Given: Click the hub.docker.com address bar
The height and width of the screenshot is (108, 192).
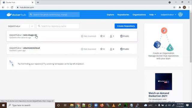Looking at the screenshot, I should [x=94, y=7].
